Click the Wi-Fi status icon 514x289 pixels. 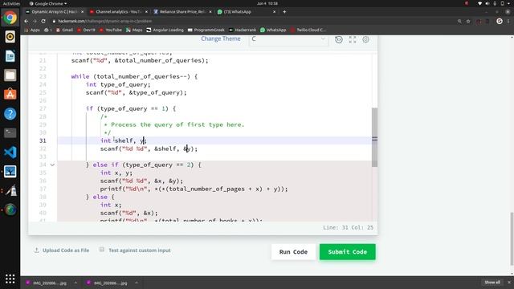[x=479, y=3]
